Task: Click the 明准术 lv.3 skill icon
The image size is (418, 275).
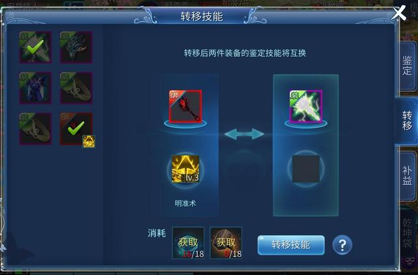Action: [x=185, y=169]
